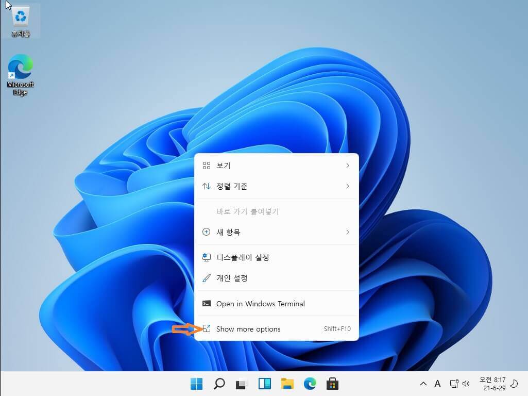Select Show more options entry
The width and height of the screenshot is (528, 396).
pyautogui.click(x=277, y=329)
